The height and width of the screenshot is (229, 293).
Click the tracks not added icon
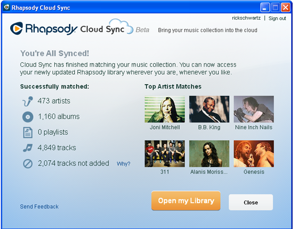(x=27, y=164)
